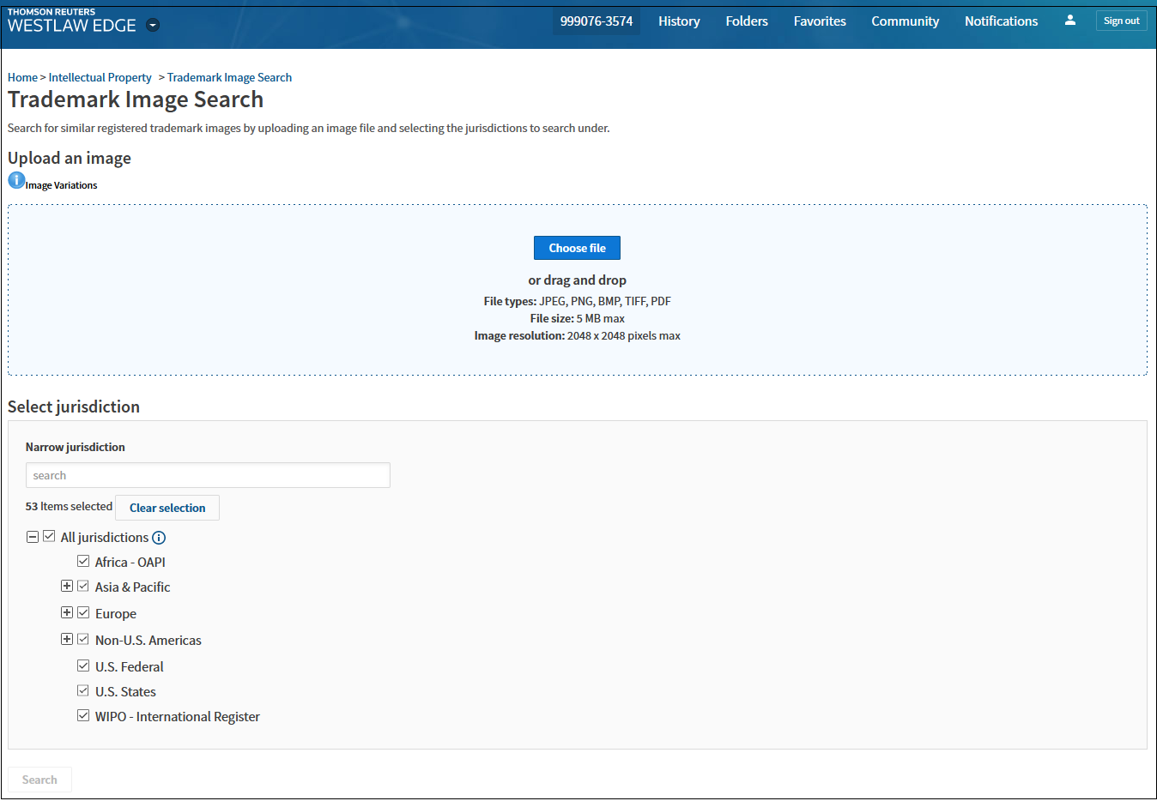The image size is (1157, 801).
Task: Collapse the All jurisdictions tree
Action: click(x=33, y=537)
